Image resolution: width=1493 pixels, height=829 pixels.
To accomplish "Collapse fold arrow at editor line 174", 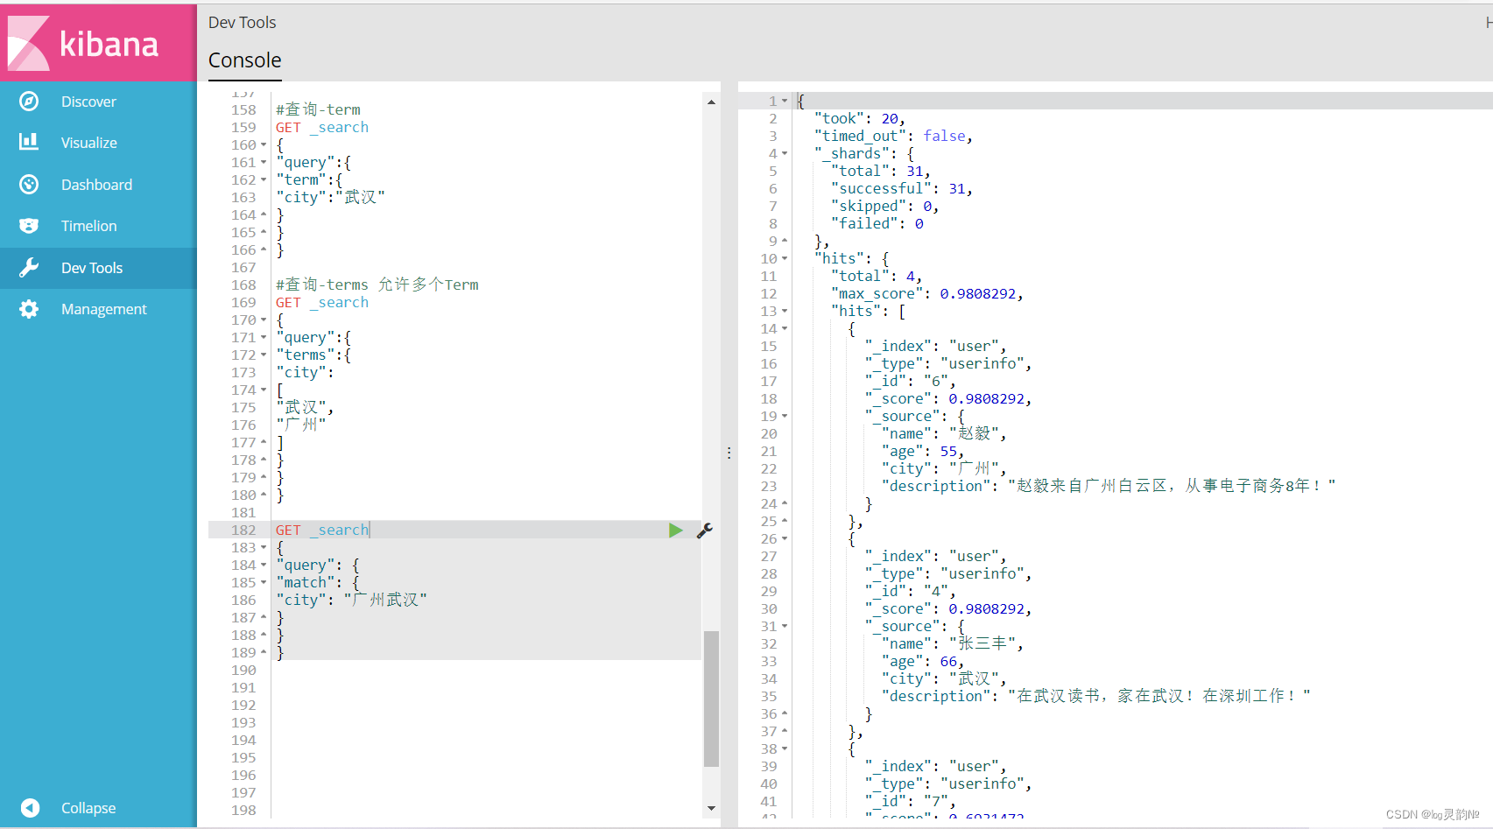I will point(264,390).
